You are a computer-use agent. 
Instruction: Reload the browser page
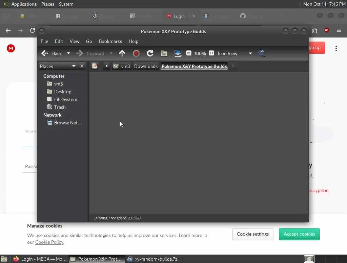(x=33, y=30)
